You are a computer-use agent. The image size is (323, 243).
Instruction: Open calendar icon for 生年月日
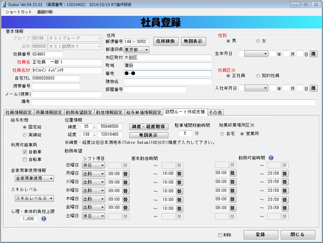313,54
